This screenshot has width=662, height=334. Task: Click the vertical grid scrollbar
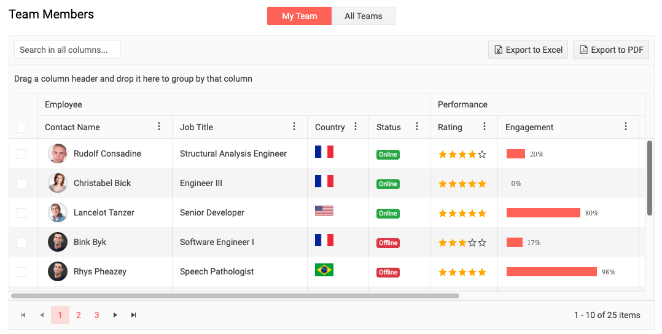(x=650, y=178)
